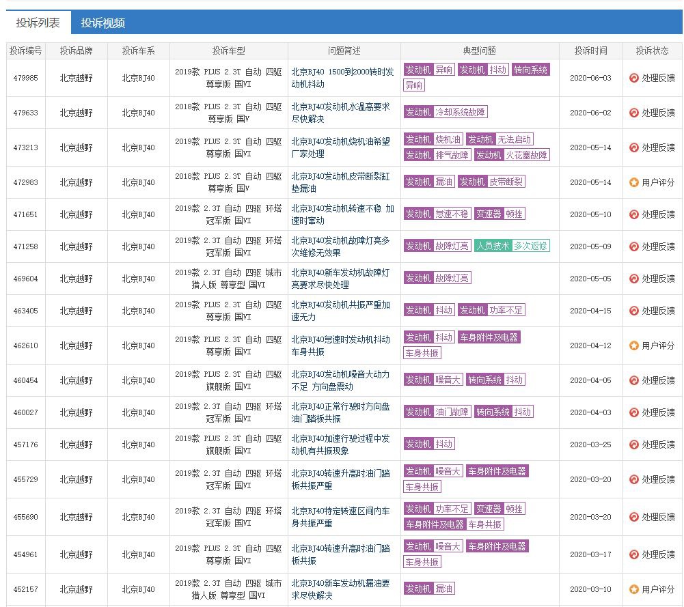The image size is (684, 607).
Task: Click status icon for complaint 479985
Action: [634, 78]
